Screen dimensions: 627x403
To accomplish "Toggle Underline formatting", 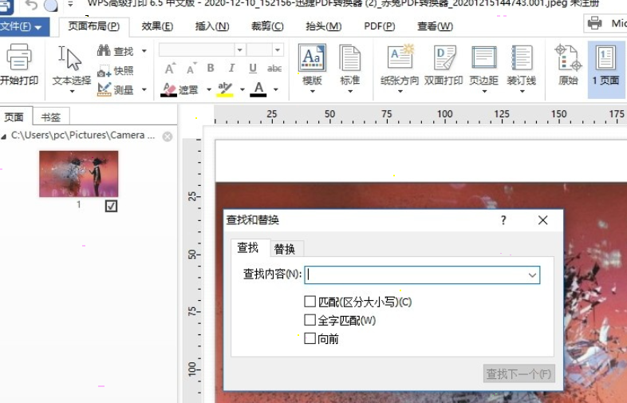I will tap(253, 69).
